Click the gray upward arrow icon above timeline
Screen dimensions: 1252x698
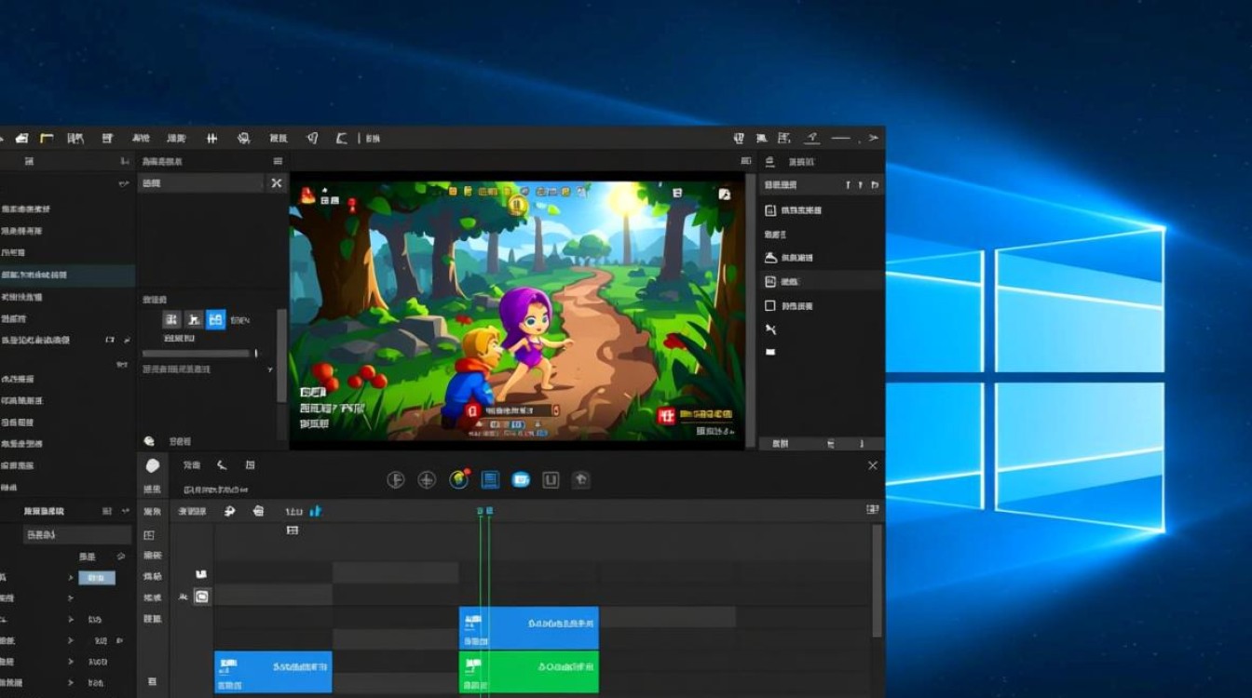580,480
